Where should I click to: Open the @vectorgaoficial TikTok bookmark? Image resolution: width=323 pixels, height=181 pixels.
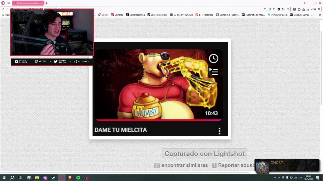tap(157, 15)
